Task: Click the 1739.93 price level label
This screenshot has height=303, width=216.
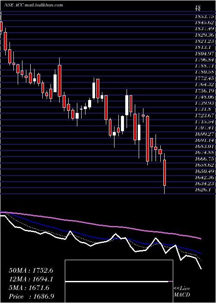Action: point(204,103)
